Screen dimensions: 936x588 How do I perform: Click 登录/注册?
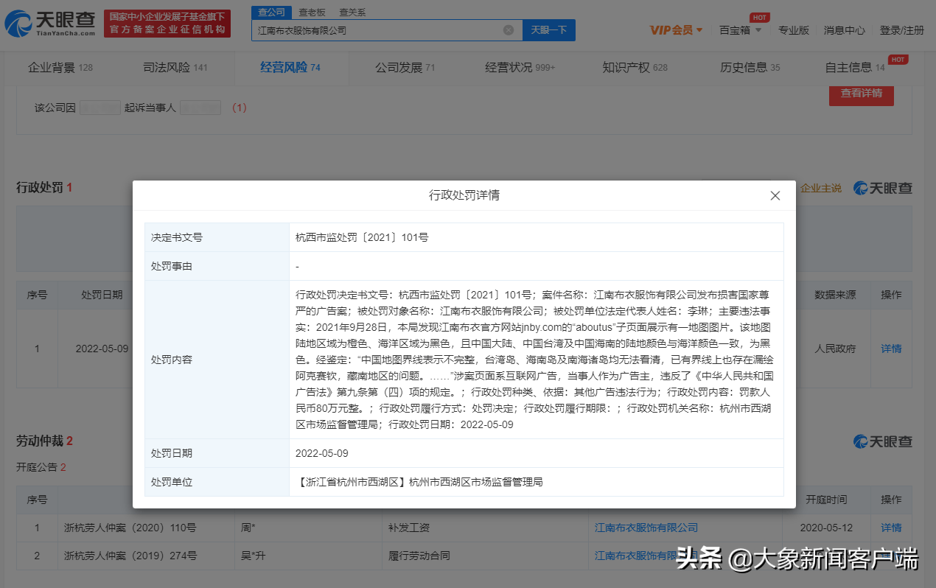click(901, 30)
